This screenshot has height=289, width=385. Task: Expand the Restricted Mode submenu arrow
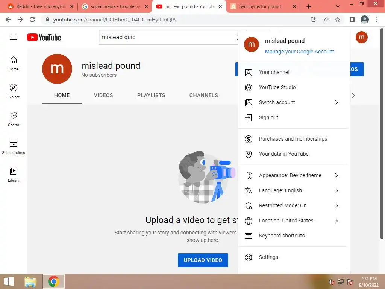pyautogui.click(x=336, y=206)
